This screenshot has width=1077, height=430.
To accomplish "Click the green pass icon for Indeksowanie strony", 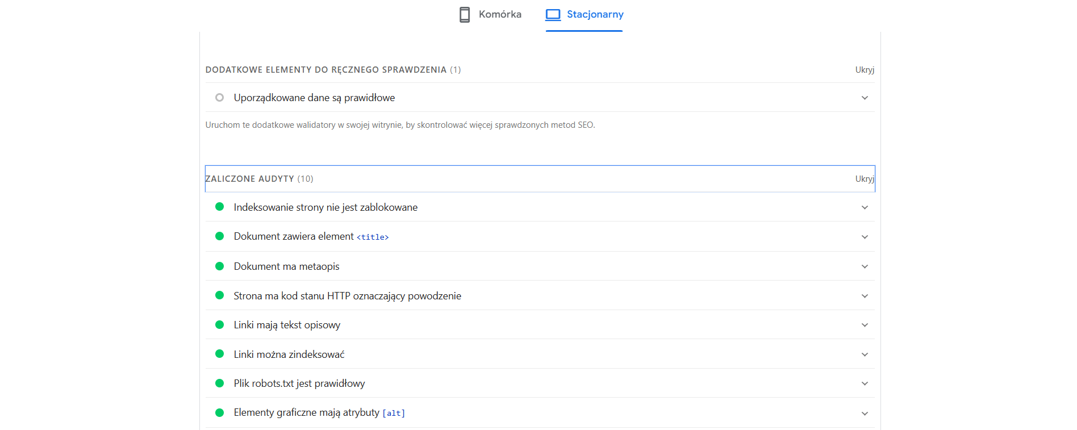I will coord(220,207).
